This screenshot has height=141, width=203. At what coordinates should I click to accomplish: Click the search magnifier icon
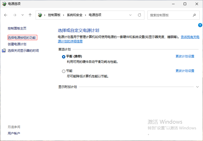(194, 15)
